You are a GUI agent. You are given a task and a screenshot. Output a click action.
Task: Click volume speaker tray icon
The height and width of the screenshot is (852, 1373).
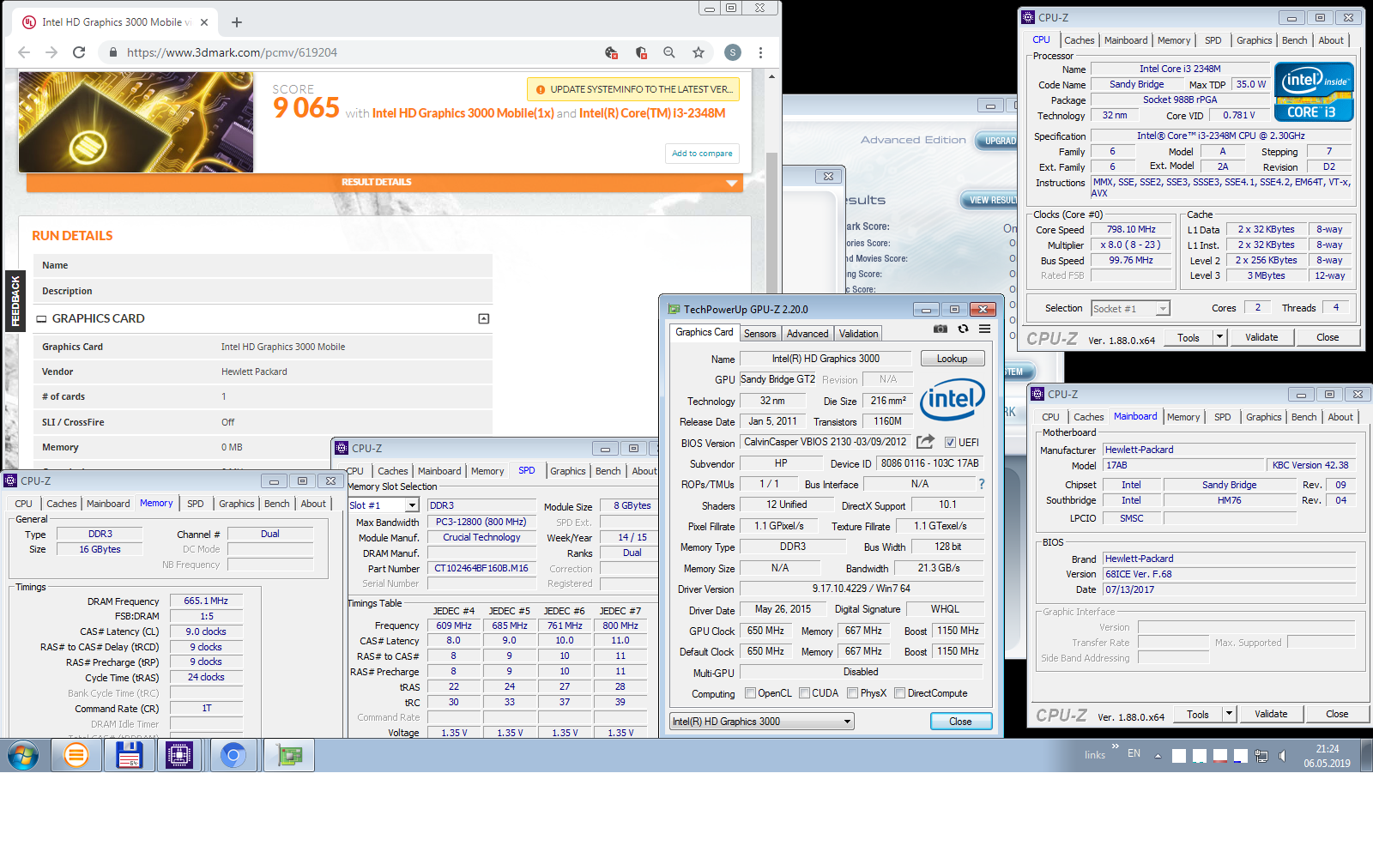coord(1282,756)
